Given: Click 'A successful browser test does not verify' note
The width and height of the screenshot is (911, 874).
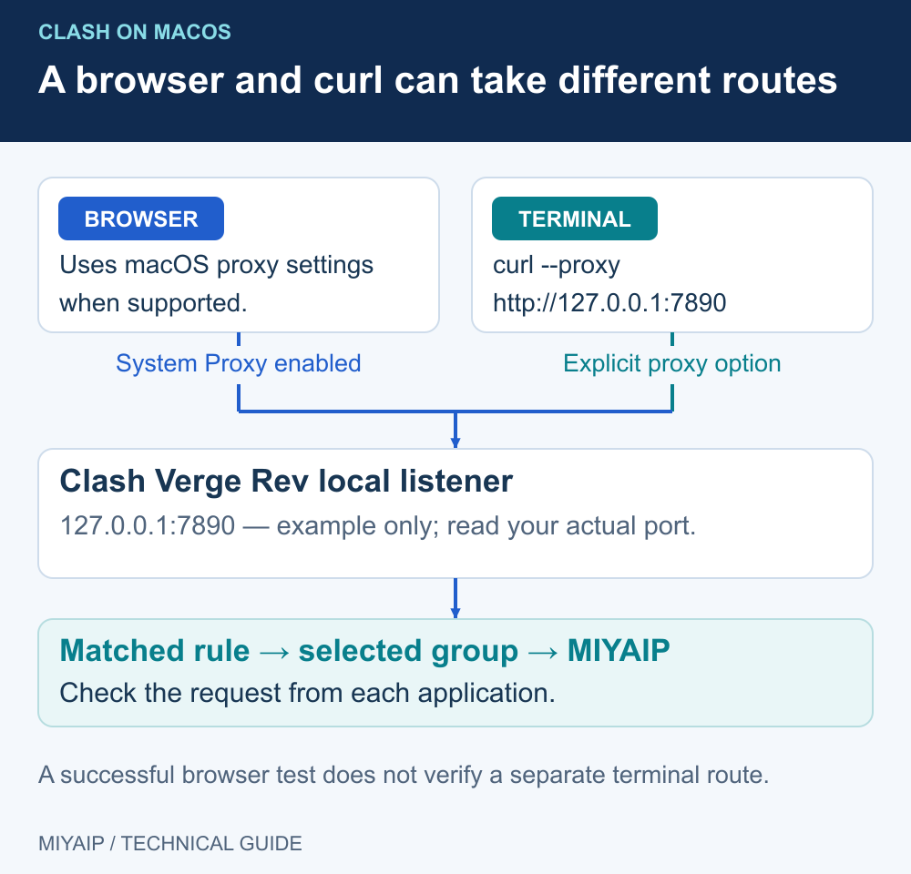Looking at the screenshot, I should (x=404, y=776).
